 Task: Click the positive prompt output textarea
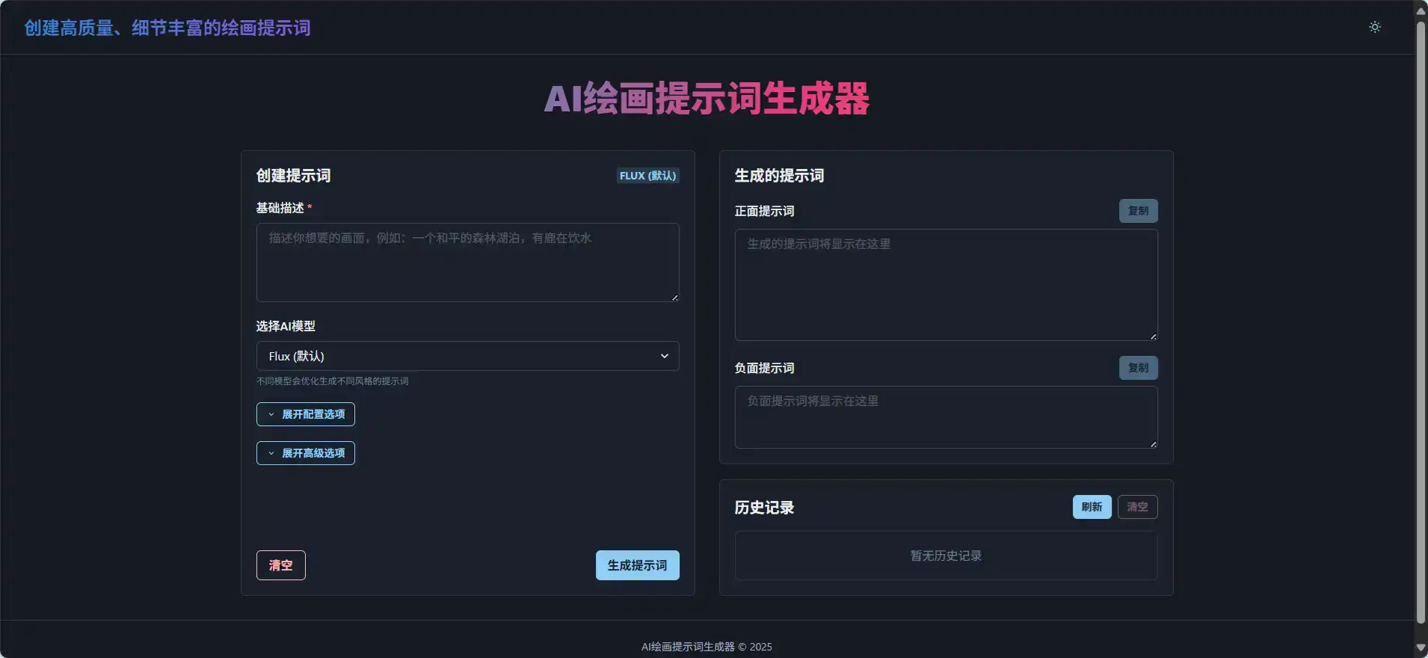click(x=946, y=285)
